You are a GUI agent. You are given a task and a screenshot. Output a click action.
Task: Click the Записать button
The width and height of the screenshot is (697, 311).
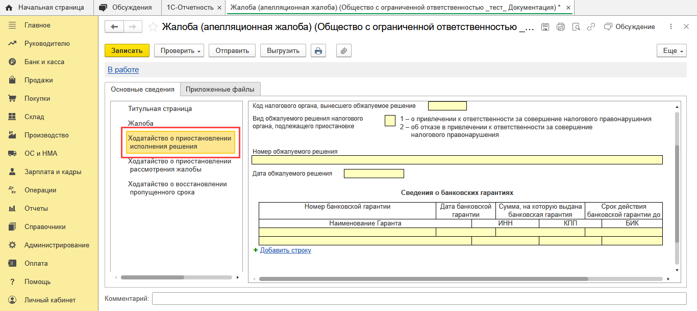[127, 51]
